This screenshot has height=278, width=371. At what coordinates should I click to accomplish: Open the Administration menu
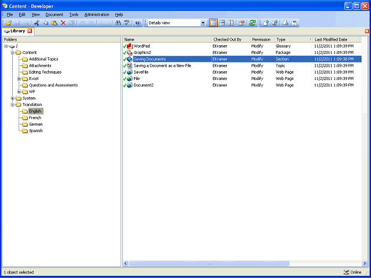[x=97, y=14]
